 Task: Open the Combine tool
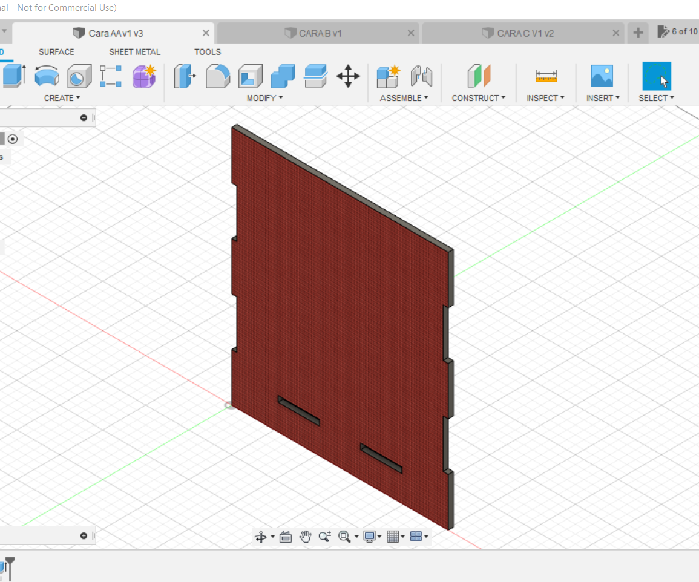[283, 76]
